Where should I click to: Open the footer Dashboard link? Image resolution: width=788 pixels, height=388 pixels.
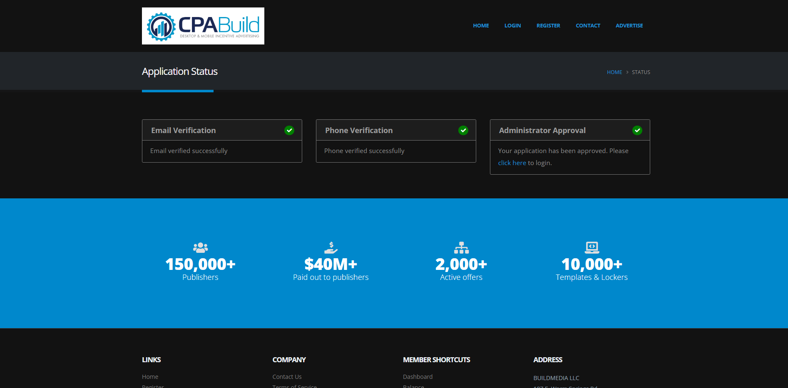pos(418,377)
